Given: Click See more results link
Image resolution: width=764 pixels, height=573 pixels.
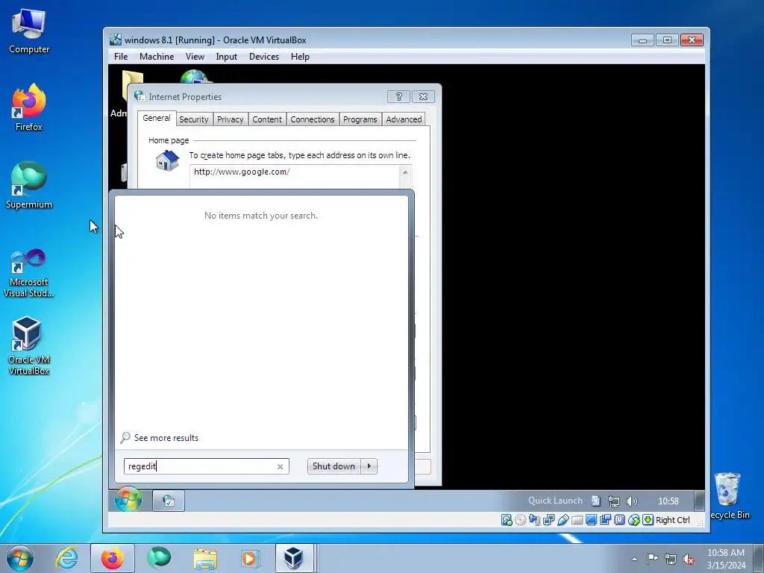Looking at the screenshot, I should (x=166, y=438).
